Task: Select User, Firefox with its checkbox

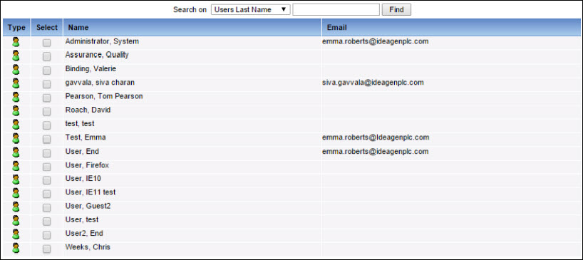Action: point(46,167)
